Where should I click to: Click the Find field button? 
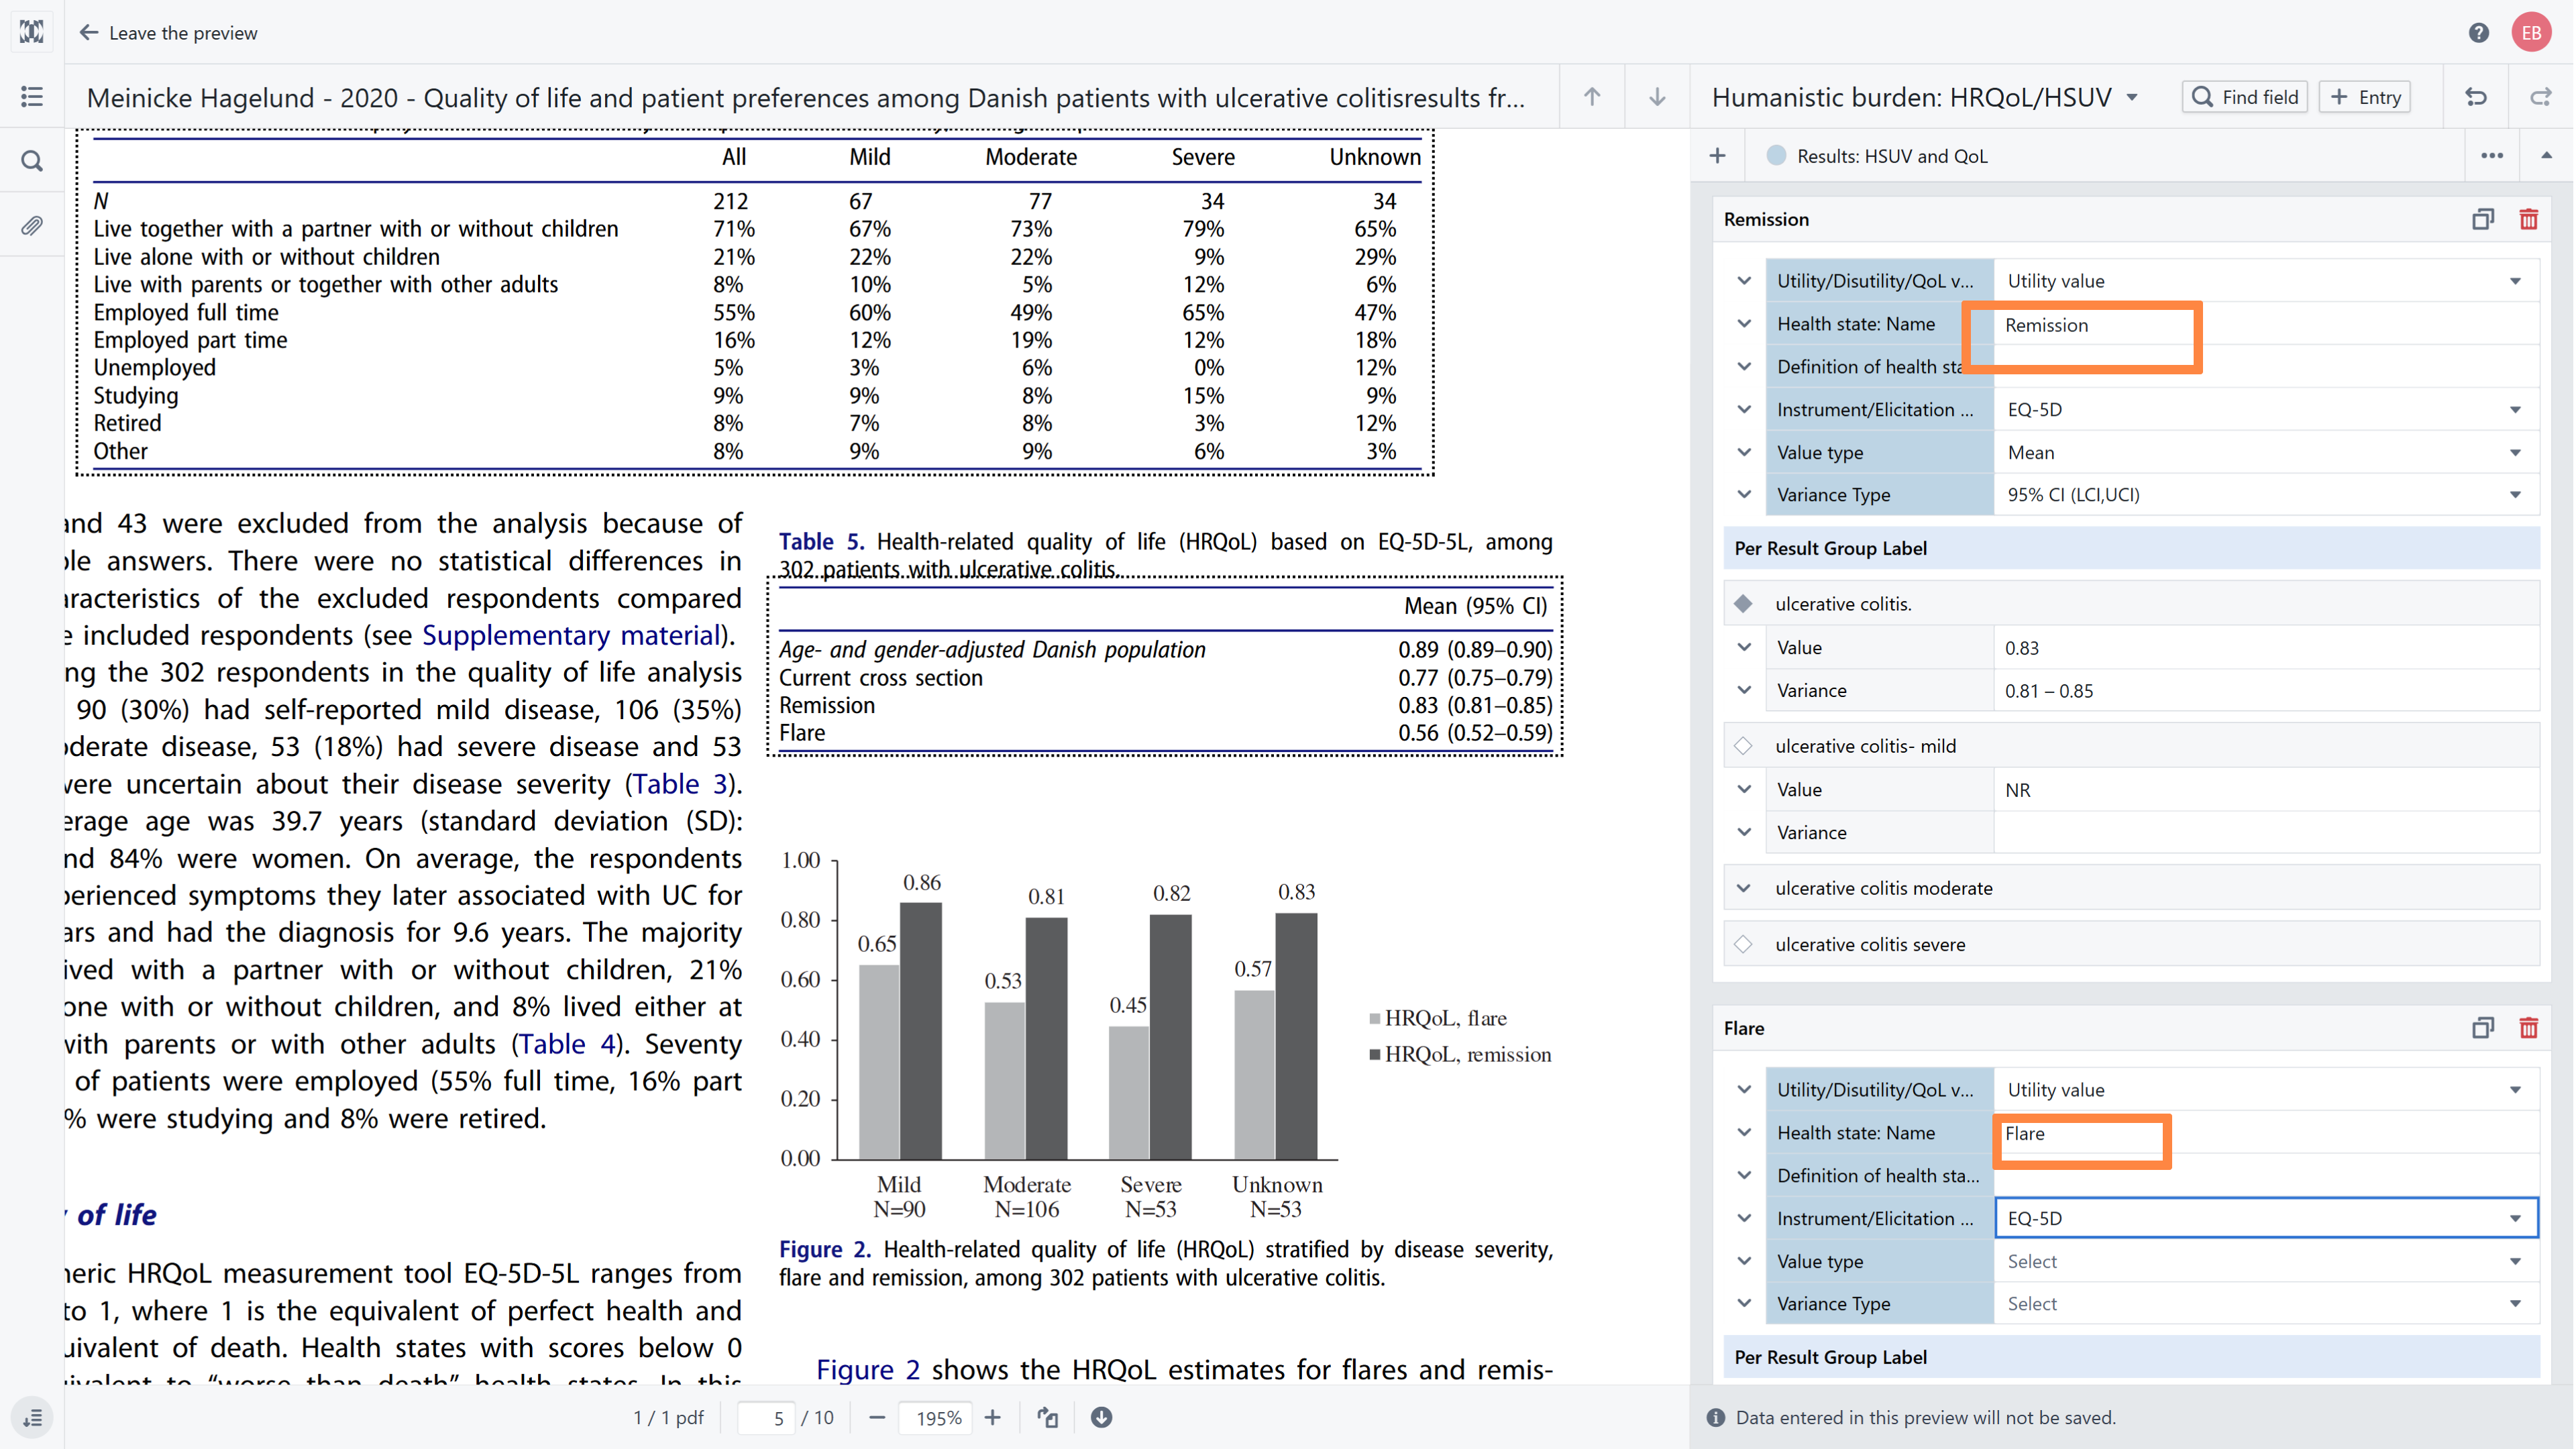coord(2244,97)
